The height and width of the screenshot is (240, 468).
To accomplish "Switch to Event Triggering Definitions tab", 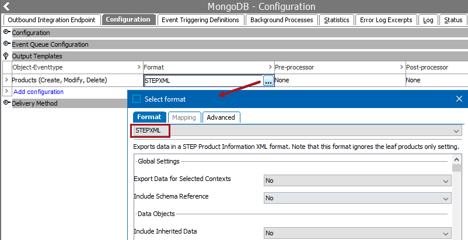I will [200, 20].
